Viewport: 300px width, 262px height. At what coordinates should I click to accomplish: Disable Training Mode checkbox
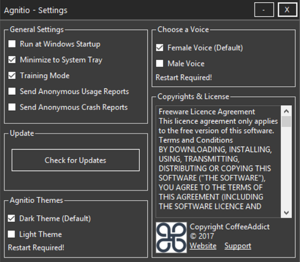click(x=12, y=76)
